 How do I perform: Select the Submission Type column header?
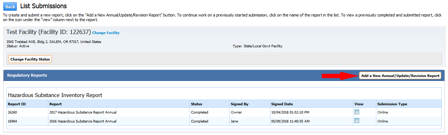click(392, 104)
